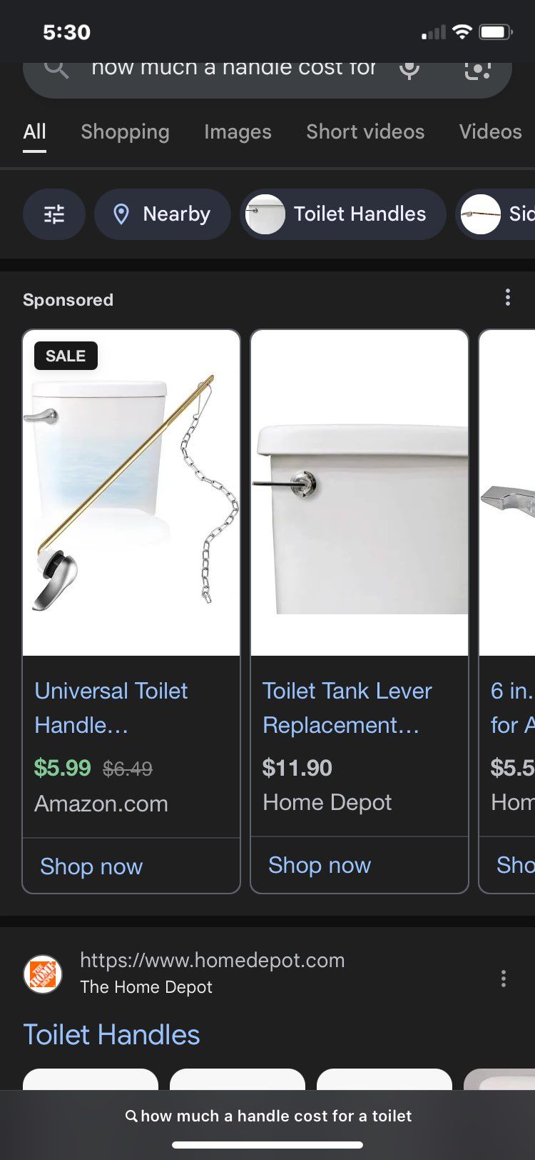Open Toilet Tank Lever Replacement link
The image size is (535, 1160).
(x=347, y=708)
